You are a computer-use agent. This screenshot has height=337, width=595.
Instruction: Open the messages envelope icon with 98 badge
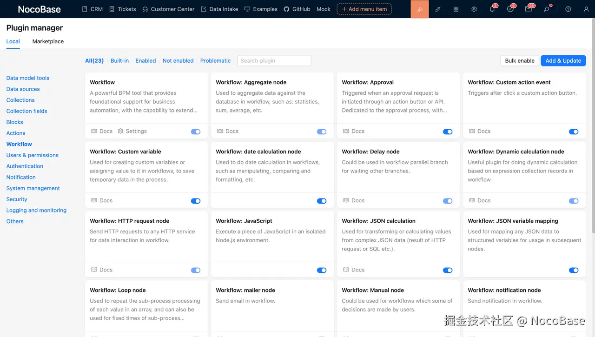coord(529,9)
